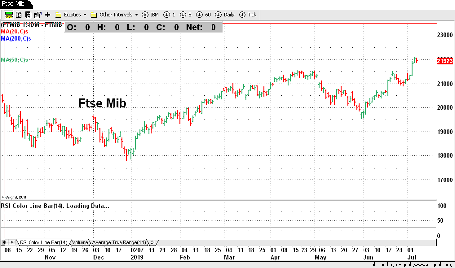Select the MA(200,C)s study label
455x268 pixels.
click(16, 38)
